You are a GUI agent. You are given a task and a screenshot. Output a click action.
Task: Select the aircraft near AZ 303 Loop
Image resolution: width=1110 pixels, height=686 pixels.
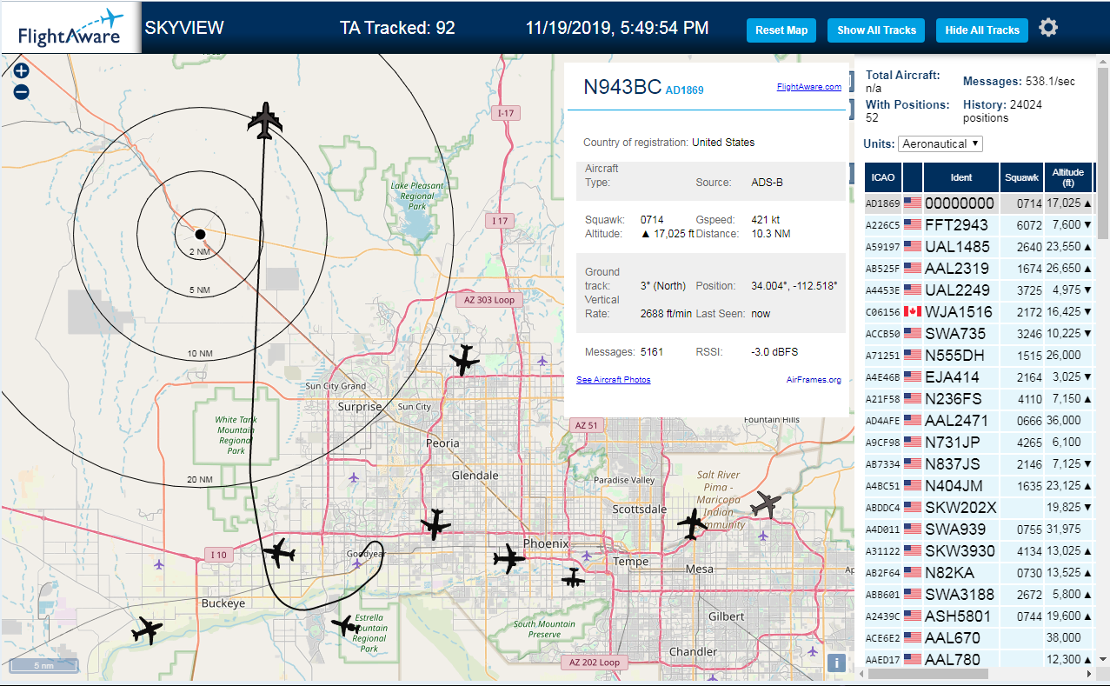465,359
